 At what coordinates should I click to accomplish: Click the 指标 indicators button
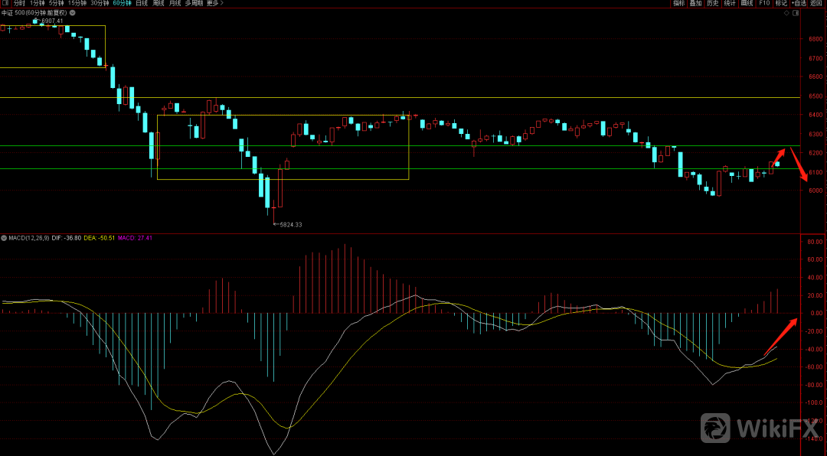tap(678, 4)
